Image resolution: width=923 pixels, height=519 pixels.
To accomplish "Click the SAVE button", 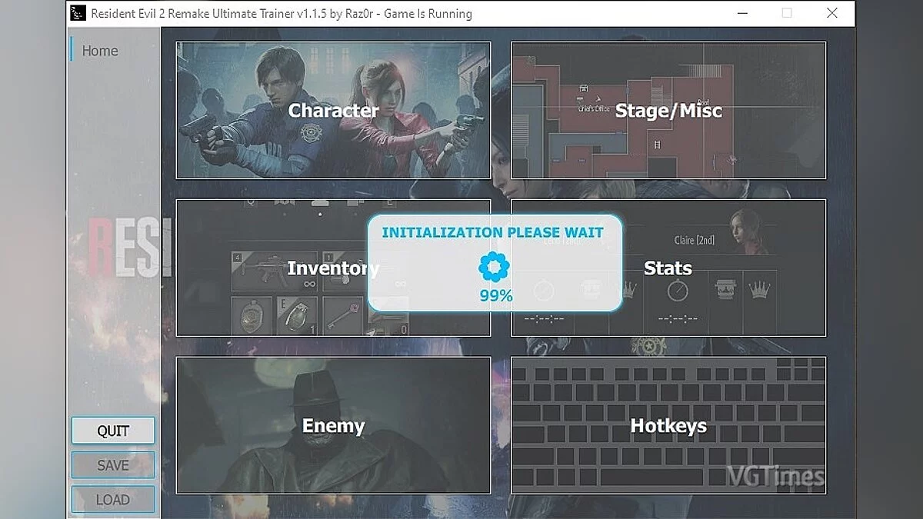I will pos(113,465).
